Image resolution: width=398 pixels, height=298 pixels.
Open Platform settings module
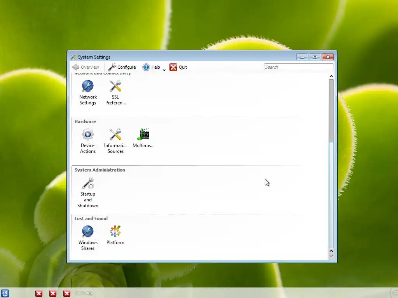[115, 235]
